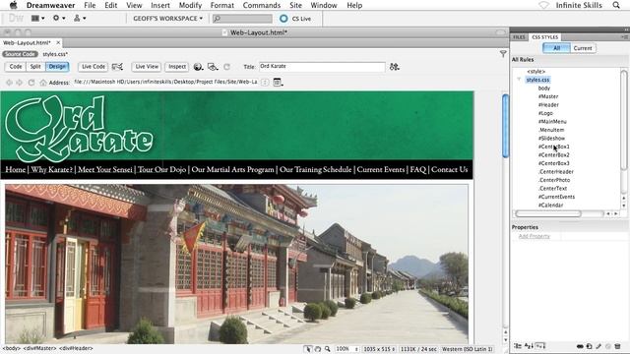The height and width of the screenshot is (354, 630).
Task: Select All mode in CSS Styles
Action: point(556,48)
